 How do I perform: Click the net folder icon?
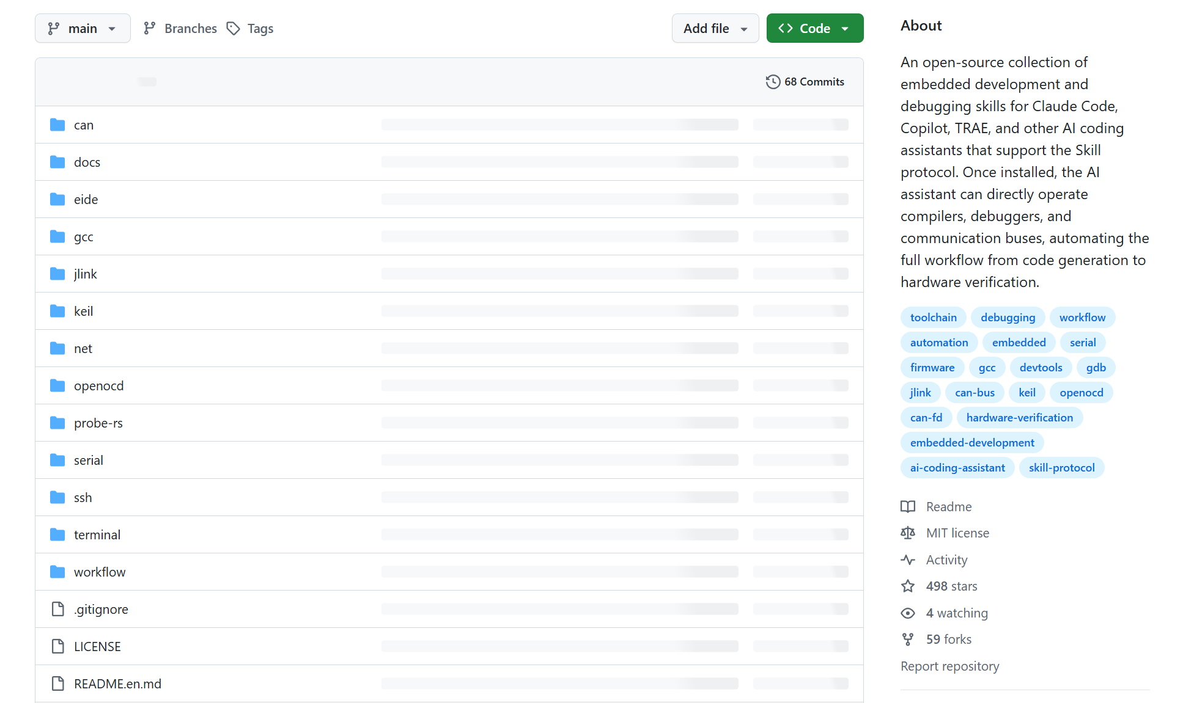point(57,349)
